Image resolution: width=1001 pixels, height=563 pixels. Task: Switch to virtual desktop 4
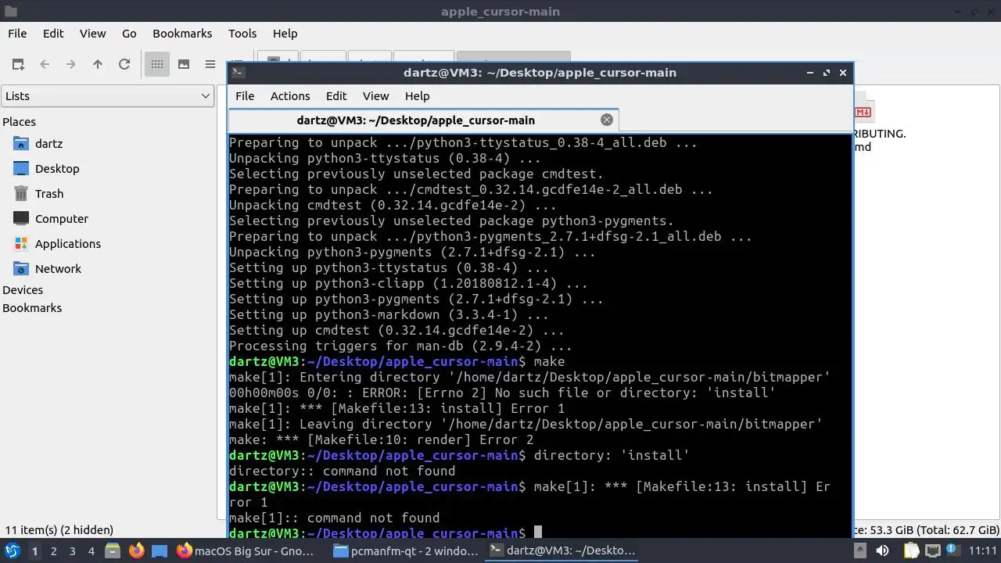click(91, 551)
